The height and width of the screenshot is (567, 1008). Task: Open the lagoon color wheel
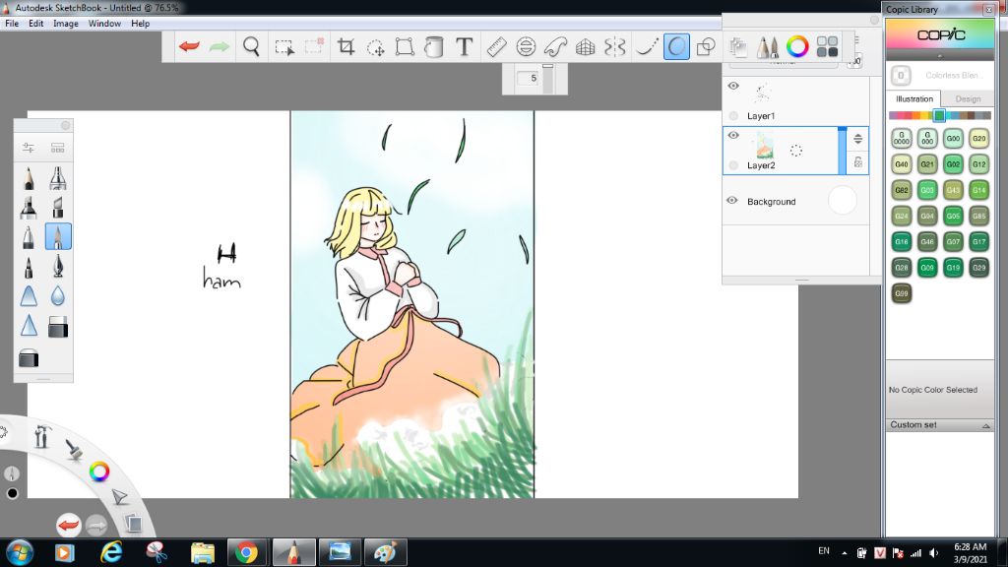click(99, 472)
